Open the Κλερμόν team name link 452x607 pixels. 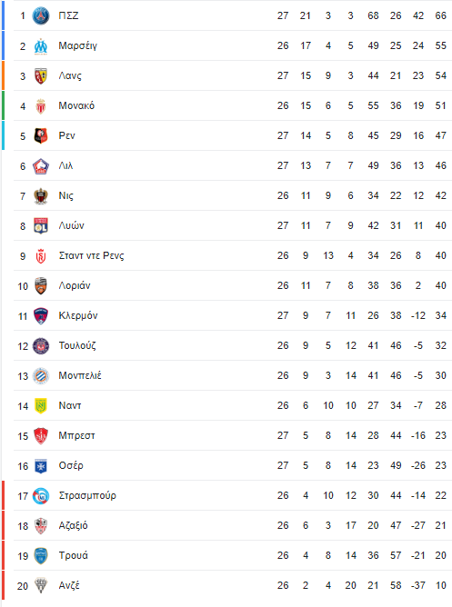78,316
